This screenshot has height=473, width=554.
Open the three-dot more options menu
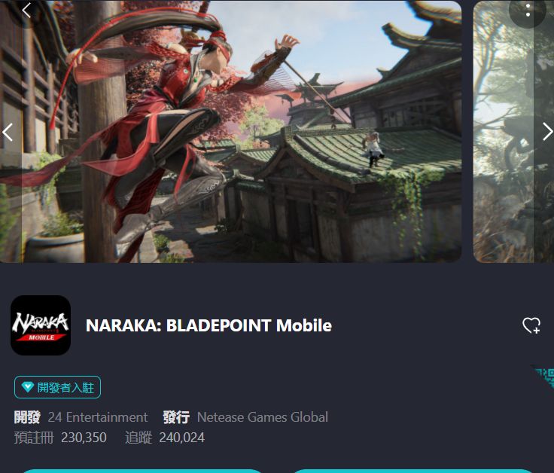[528, 11]
